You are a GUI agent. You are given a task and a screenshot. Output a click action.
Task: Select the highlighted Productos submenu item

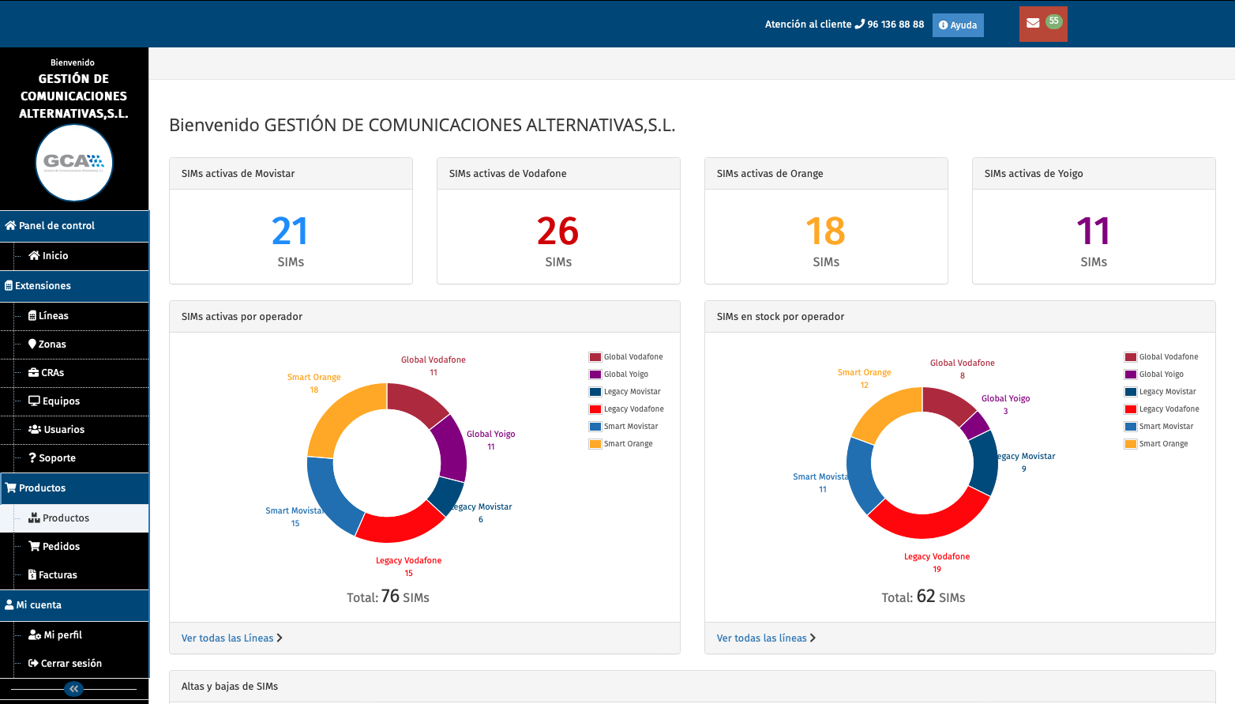pyautogui.click(x=74, y=518)
